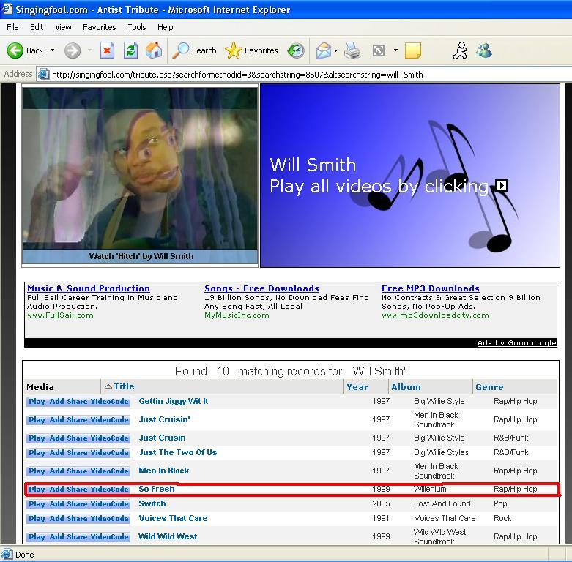The height and width of the screenshot is (562, 572).
Task: Play the Gettin Jiggy Wit It video
Action: click(37, 401)
